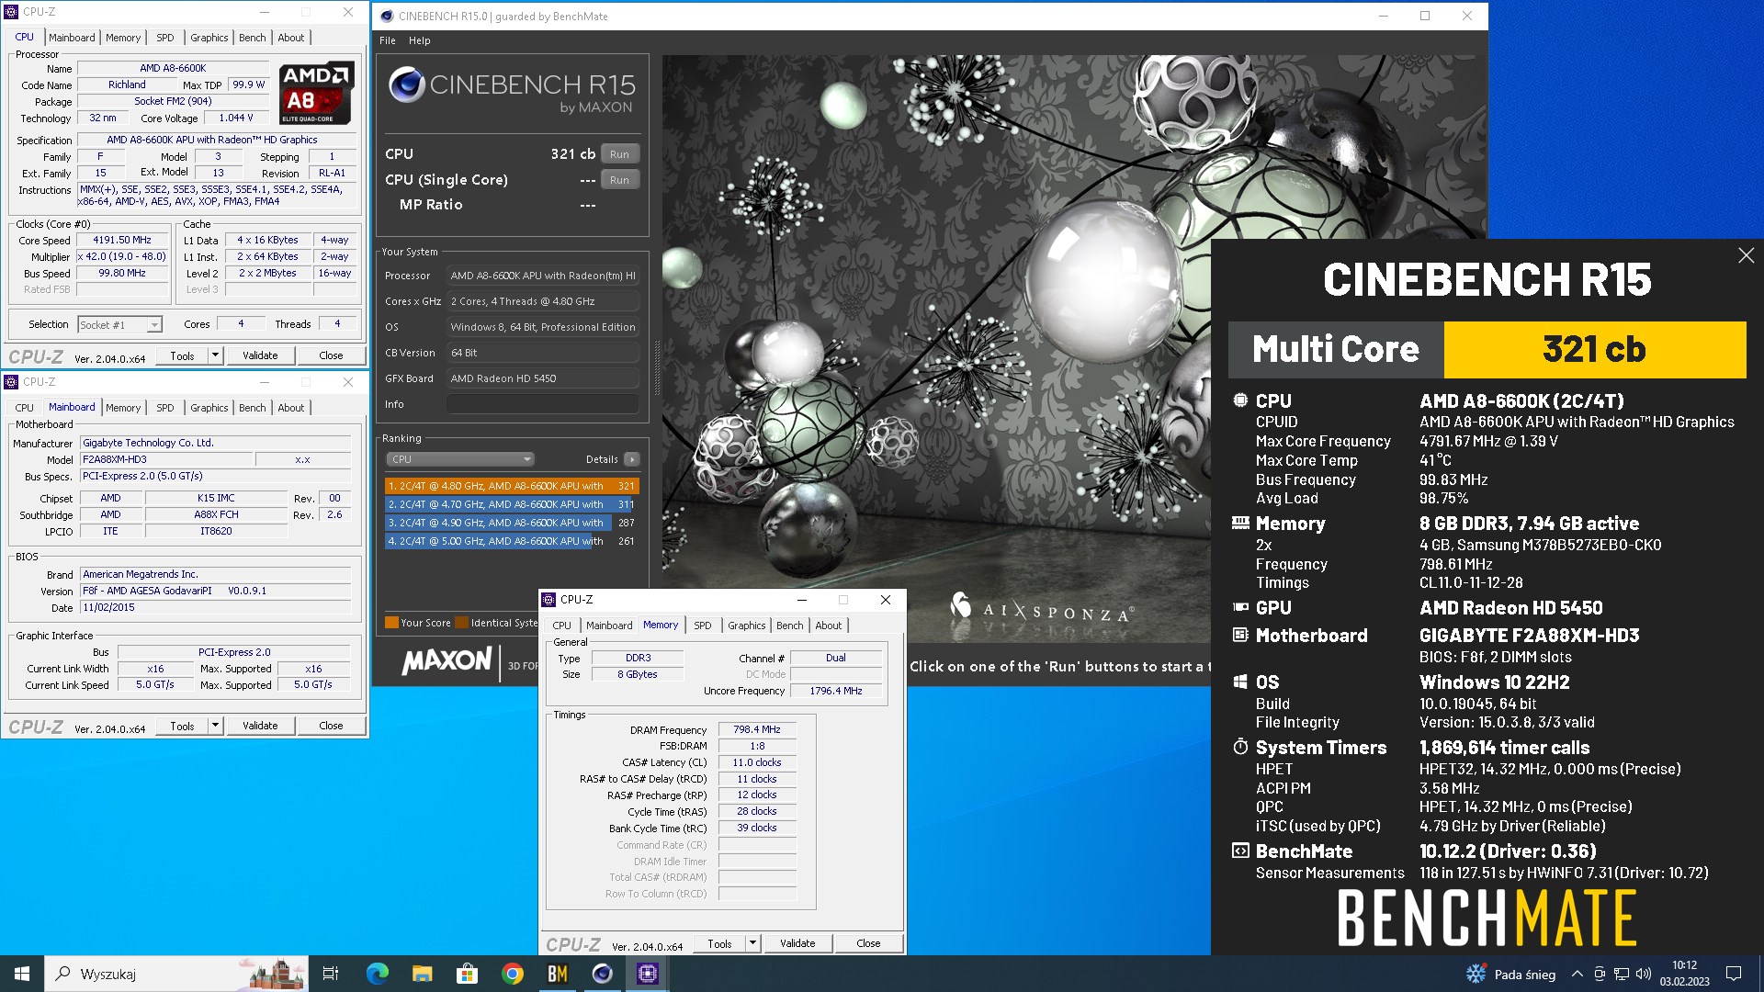Viewport: 1764px width, 992px height.
Task: Click the CPU chip icon in BenchMate panel
Action: 1240,400
